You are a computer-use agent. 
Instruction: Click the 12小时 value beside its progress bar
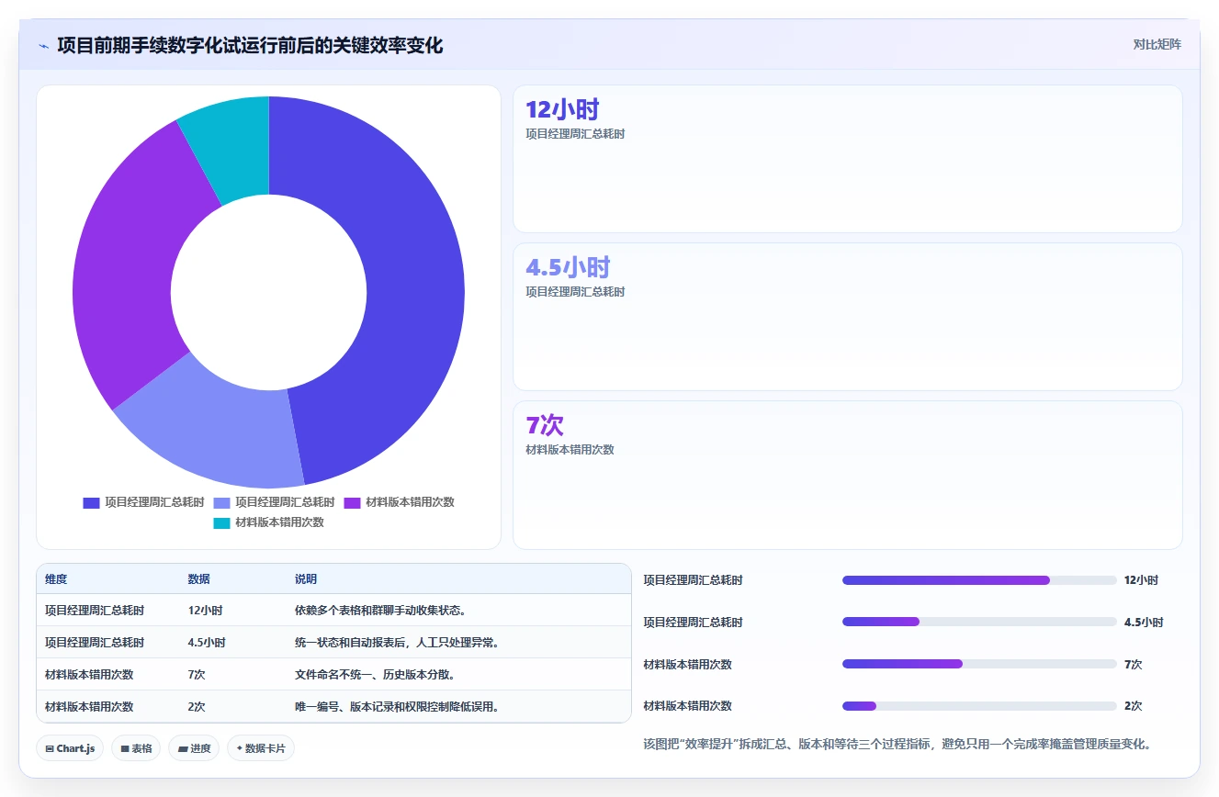tap(1141, 580)
